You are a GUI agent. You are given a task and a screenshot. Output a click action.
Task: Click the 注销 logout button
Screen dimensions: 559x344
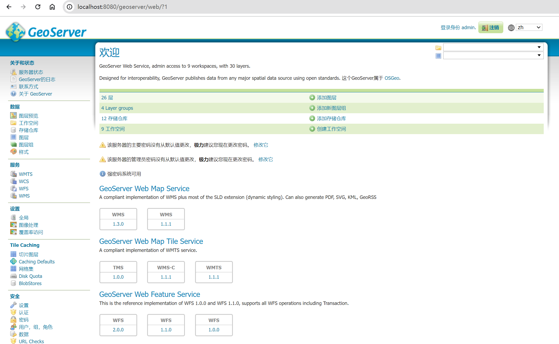(490, 28)
